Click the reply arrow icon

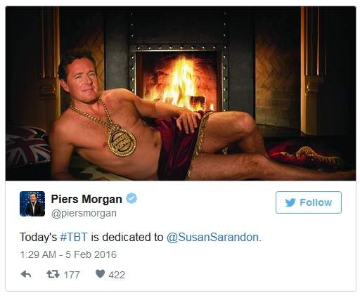point(26,274)
